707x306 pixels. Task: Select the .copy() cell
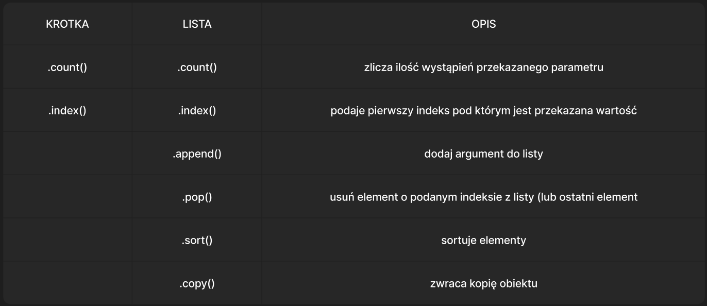click(x=197, y=284)
